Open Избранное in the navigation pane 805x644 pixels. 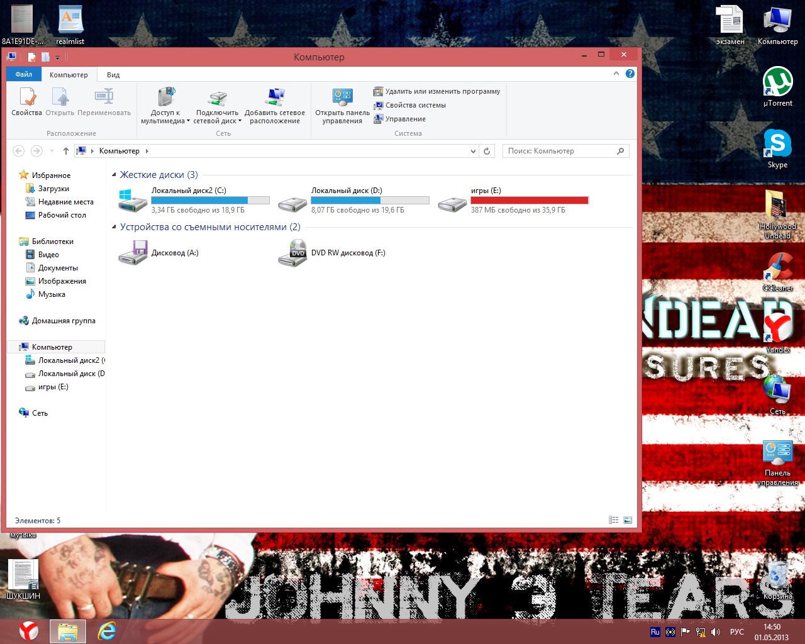pyautogui.click(x=45, y=175)
